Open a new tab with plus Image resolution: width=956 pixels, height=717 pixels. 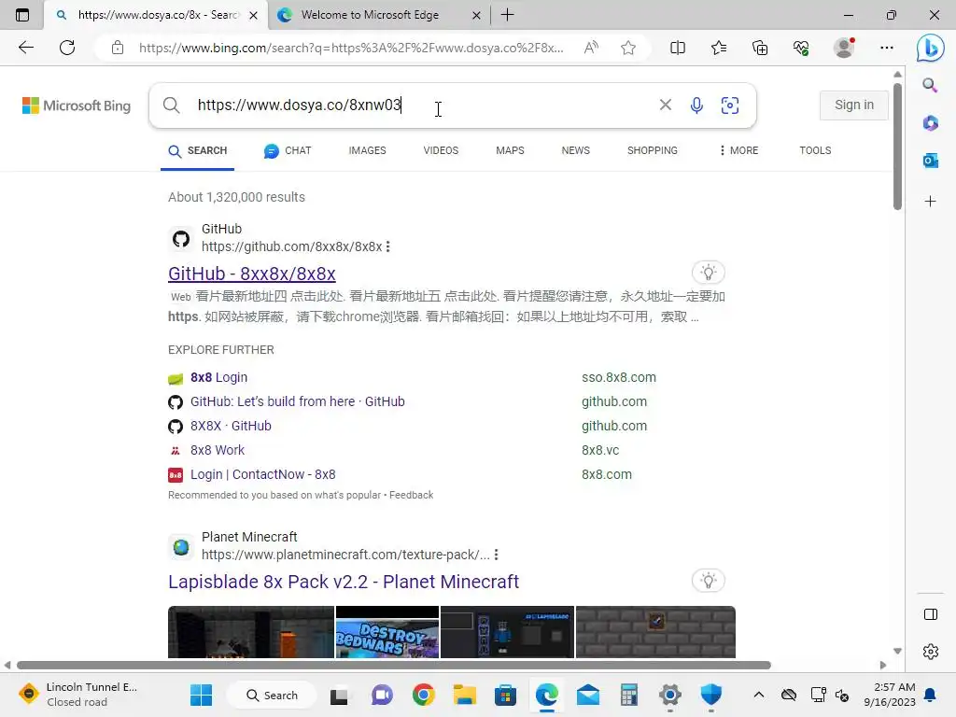click(507, 15)
